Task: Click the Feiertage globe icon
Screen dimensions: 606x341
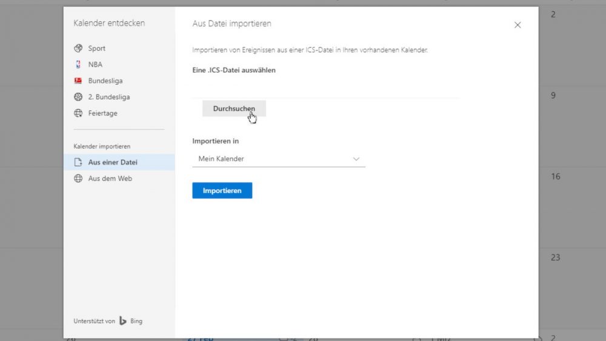Action: coord(78,113)
